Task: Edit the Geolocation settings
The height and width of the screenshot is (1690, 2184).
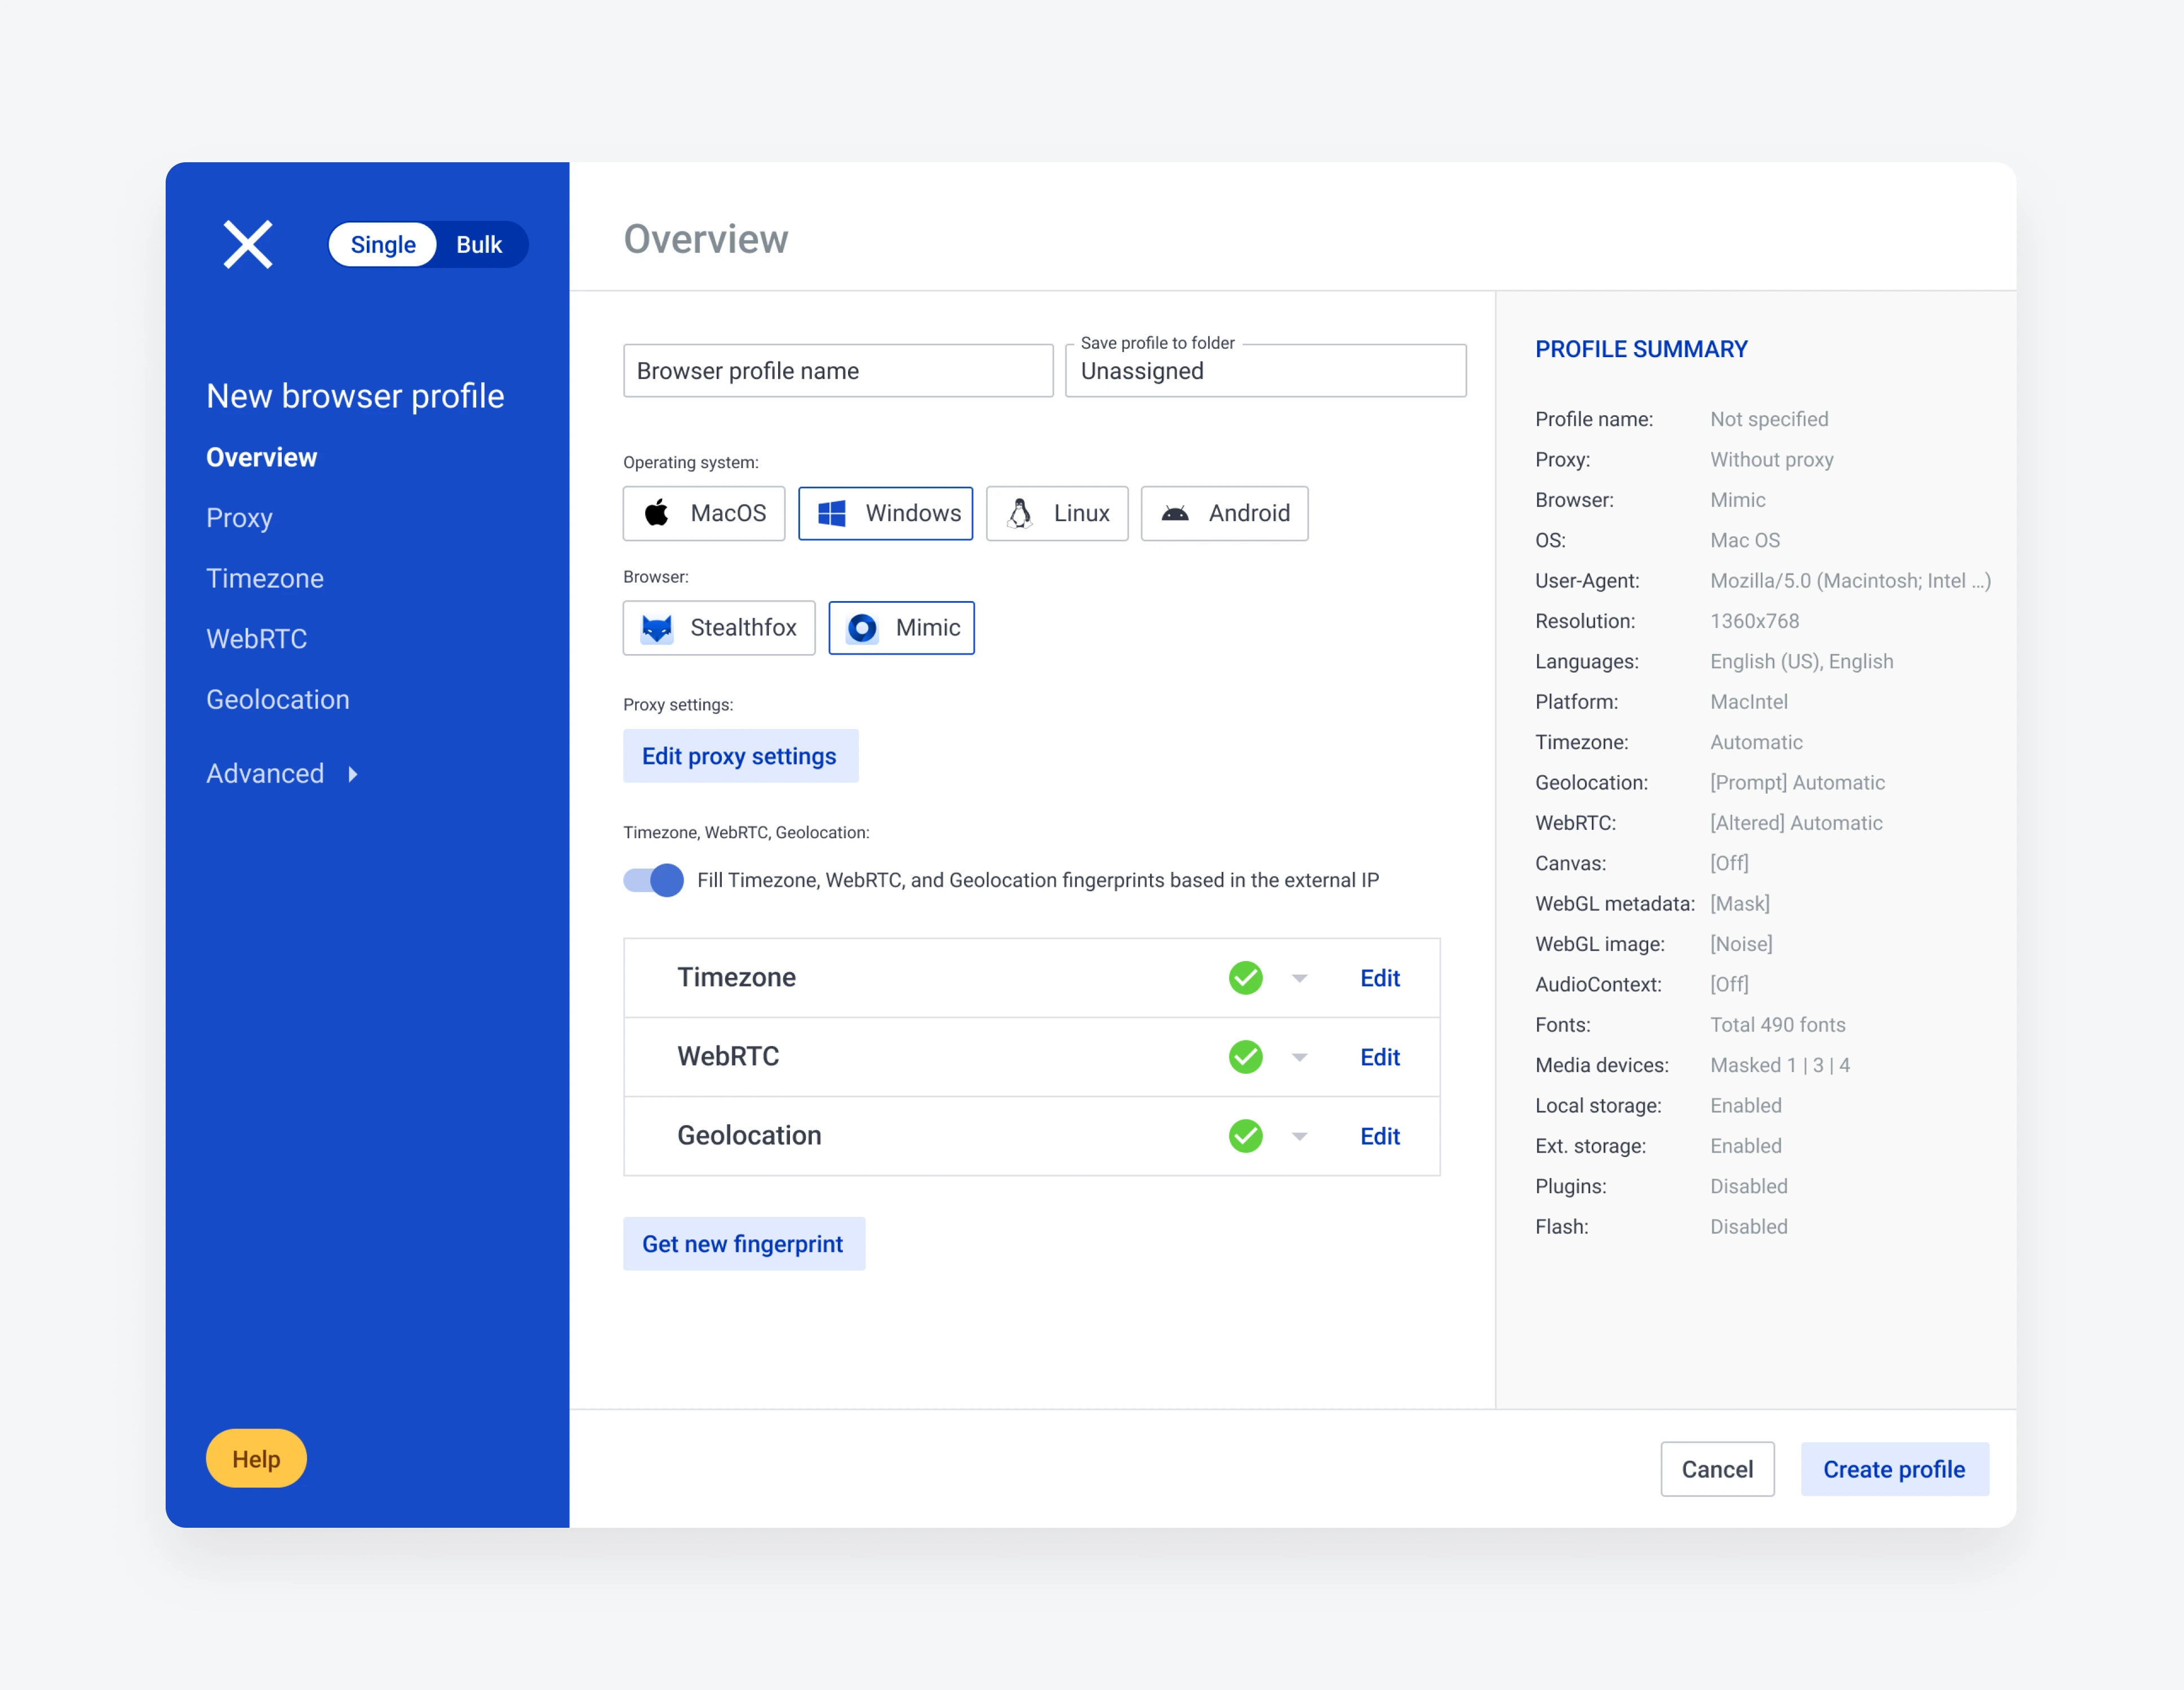Action: [x=1380, y=1136]
